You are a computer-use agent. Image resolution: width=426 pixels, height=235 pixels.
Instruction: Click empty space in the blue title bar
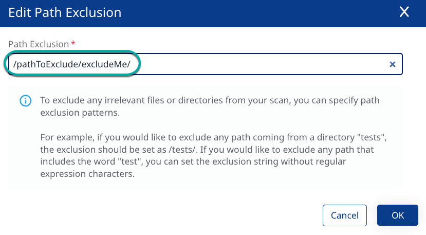(257, 12)
